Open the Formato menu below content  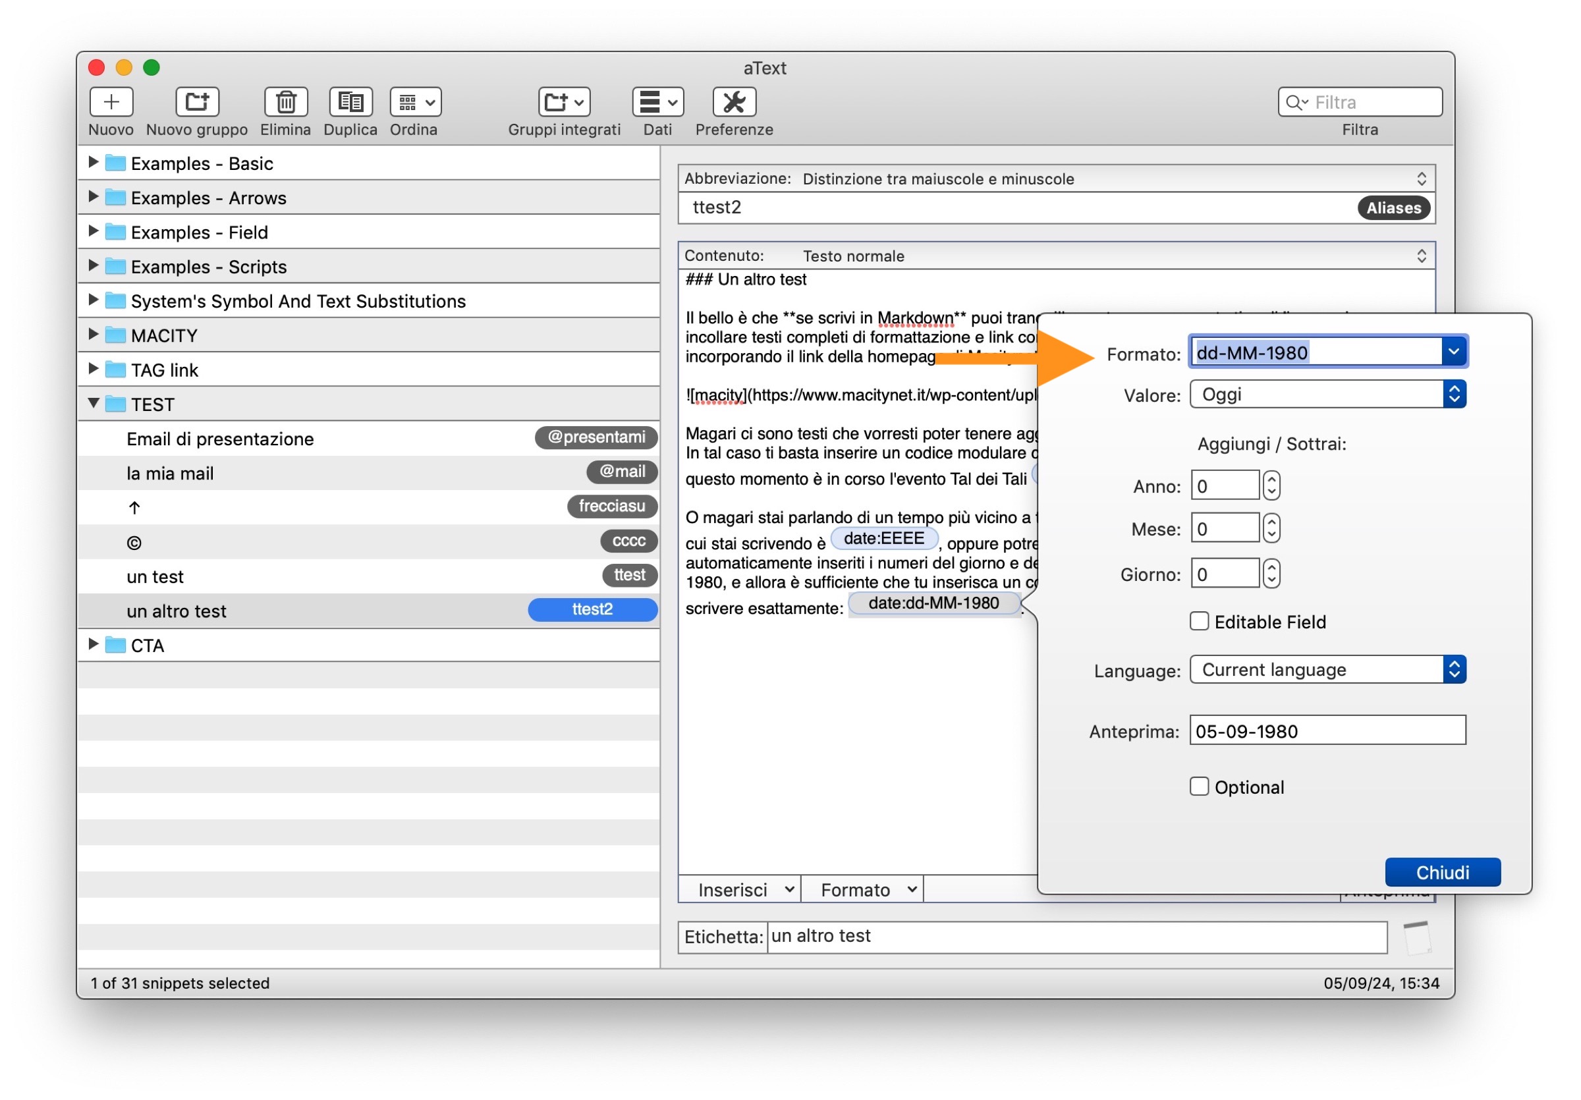click(x=862, y=890)
